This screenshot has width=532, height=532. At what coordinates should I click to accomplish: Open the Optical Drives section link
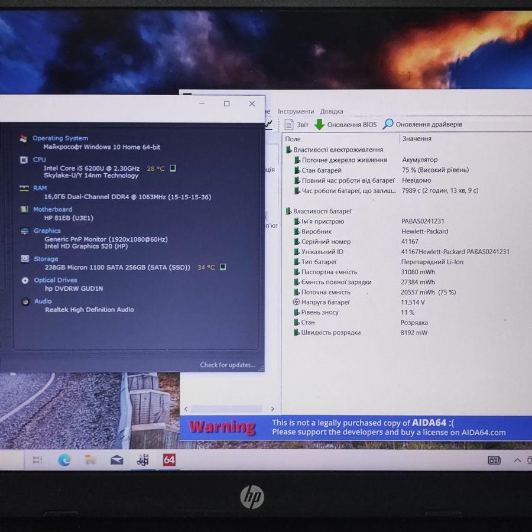tap(56, 280)
